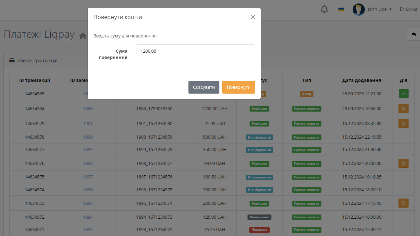Log out using the Вихід link
420x236 pixels.
click(x=409, y=9)
